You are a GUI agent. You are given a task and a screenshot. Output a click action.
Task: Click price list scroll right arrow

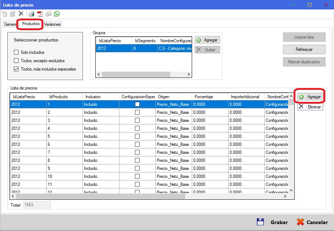tap(285, 196)
